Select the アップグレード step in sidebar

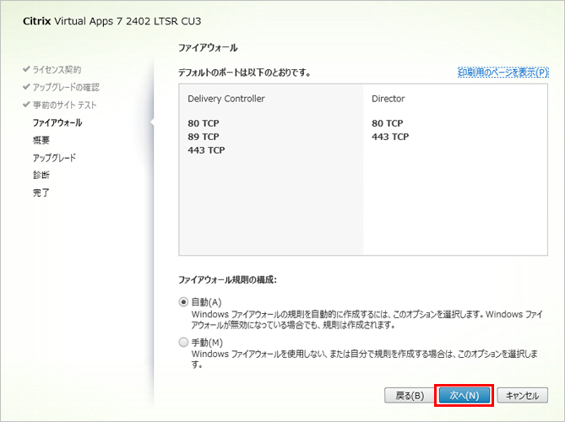55,158
